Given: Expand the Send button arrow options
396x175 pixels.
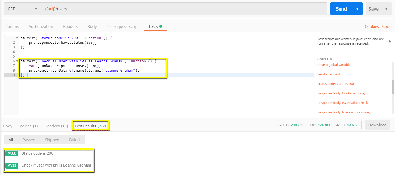Looking at the screenshot, I should point(357,9).
